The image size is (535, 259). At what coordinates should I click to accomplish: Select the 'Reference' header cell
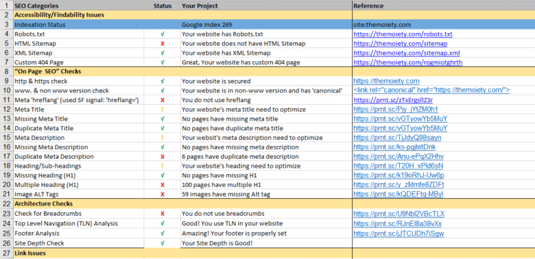click(444, 5)
